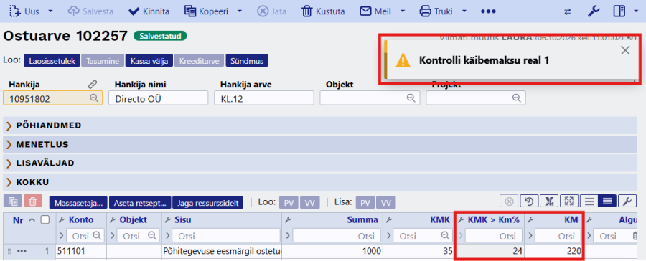Viewport: 646px width, 261px height.
Task: Click the panel layout icon in top toolbar
Action: coord(619,11)
